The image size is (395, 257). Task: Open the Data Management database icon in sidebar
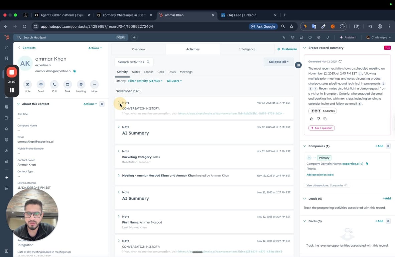tap(7, 140)
